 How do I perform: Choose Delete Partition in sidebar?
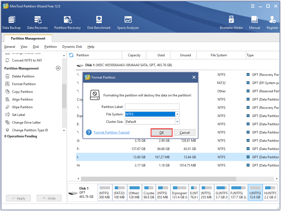pyautogui.click(x=23, y=76)
